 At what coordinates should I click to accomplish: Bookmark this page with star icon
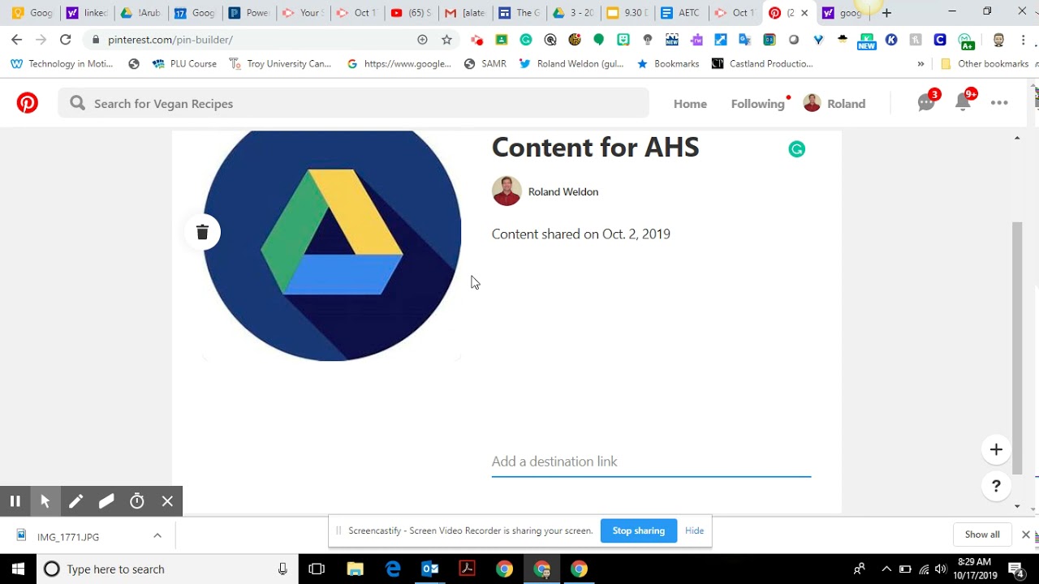446,40
